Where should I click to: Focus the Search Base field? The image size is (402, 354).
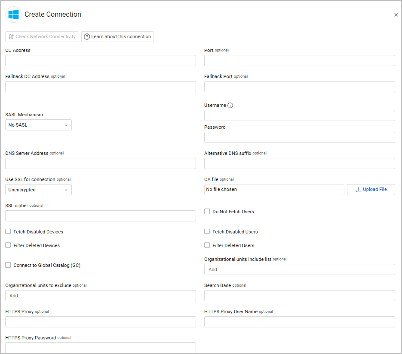[300, 296]
